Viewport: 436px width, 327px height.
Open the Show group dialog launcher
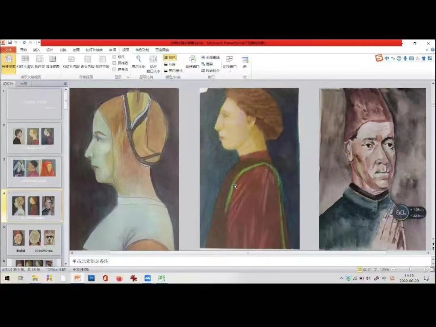128,77
